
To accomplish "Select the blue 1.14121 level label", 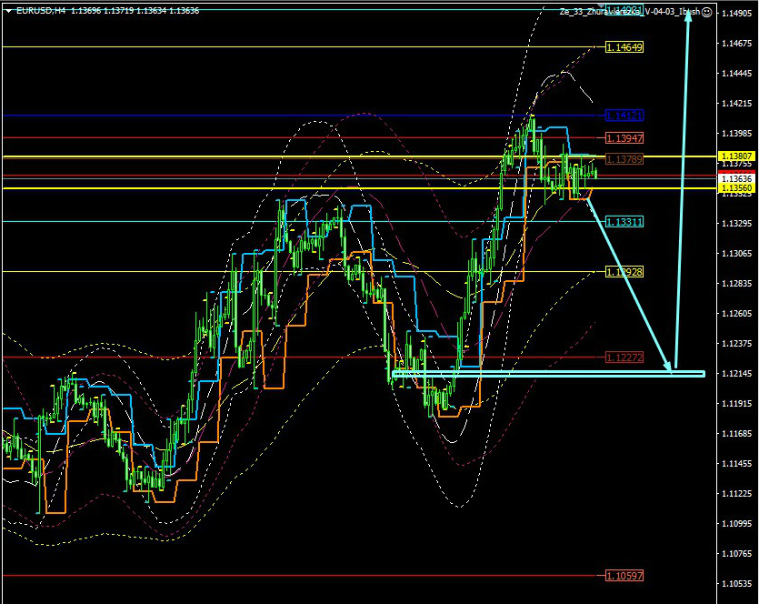I will (624, 116).
